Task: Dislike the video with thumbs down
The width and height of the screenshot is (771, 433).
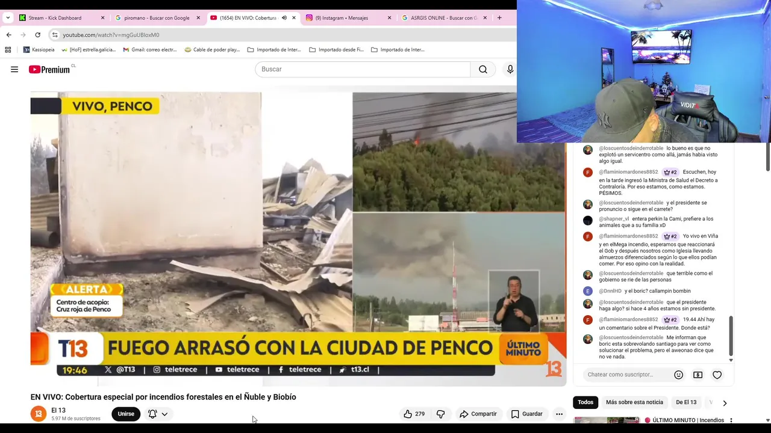Action: coord(440,414)
